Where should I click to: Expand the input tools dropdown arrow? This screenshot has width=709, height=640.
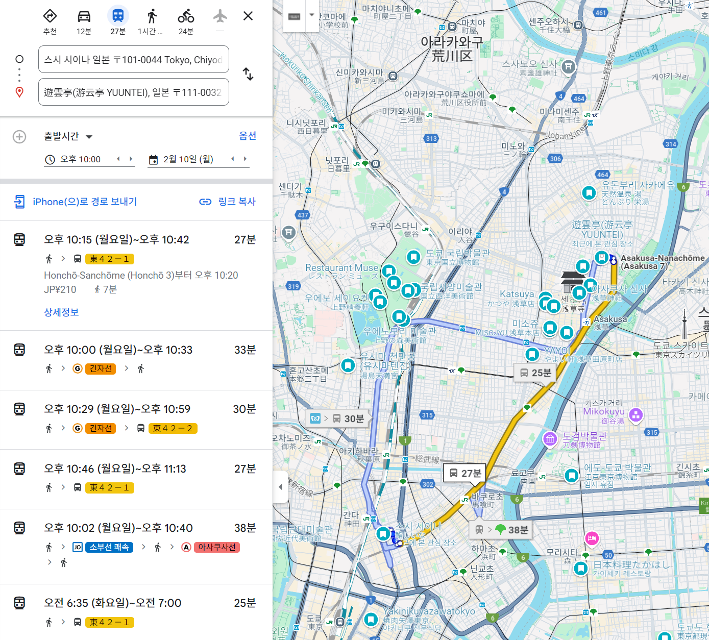click(x=312, y=15)
